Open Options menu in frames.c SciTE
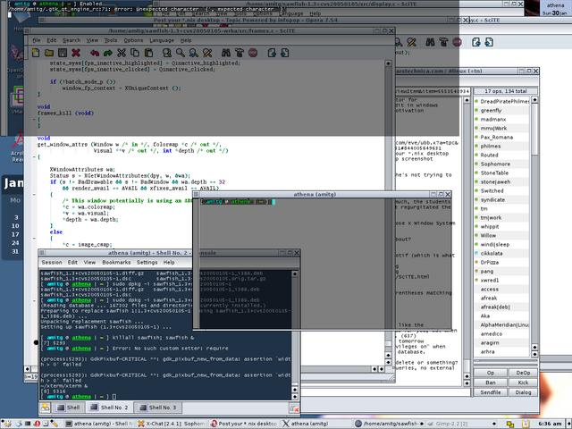572x429 pixels. 133,40
